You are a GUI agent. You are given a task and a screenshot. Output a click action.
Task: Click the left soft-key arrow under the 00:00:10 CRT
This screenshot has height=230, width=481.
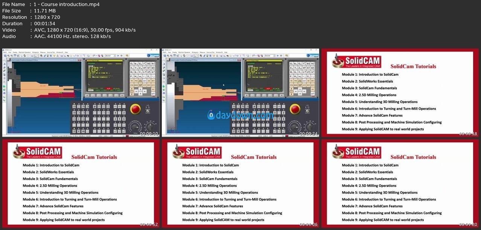point(87,95)
